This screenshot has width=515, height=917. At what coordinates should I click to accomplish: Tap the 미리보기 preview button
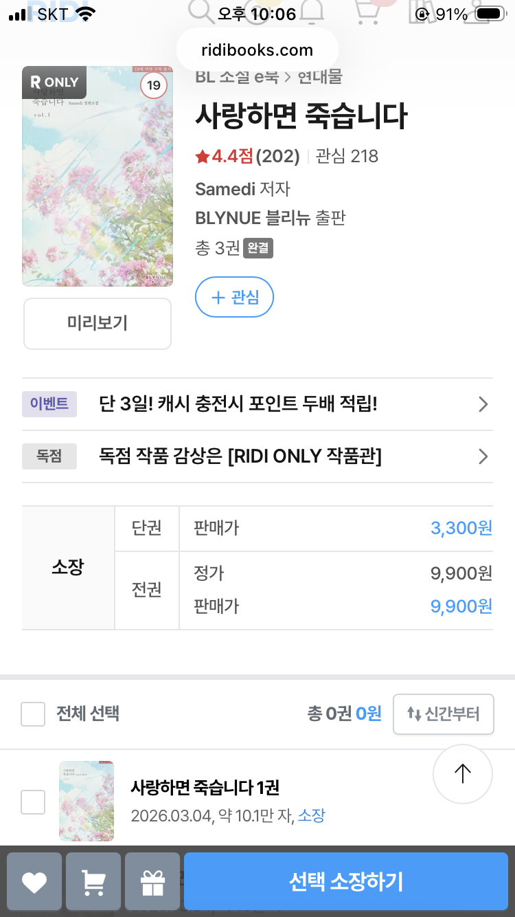98,324
